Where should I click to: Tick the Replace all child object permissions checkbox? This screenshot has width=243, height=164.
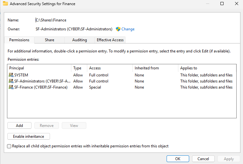pos(9,146)
